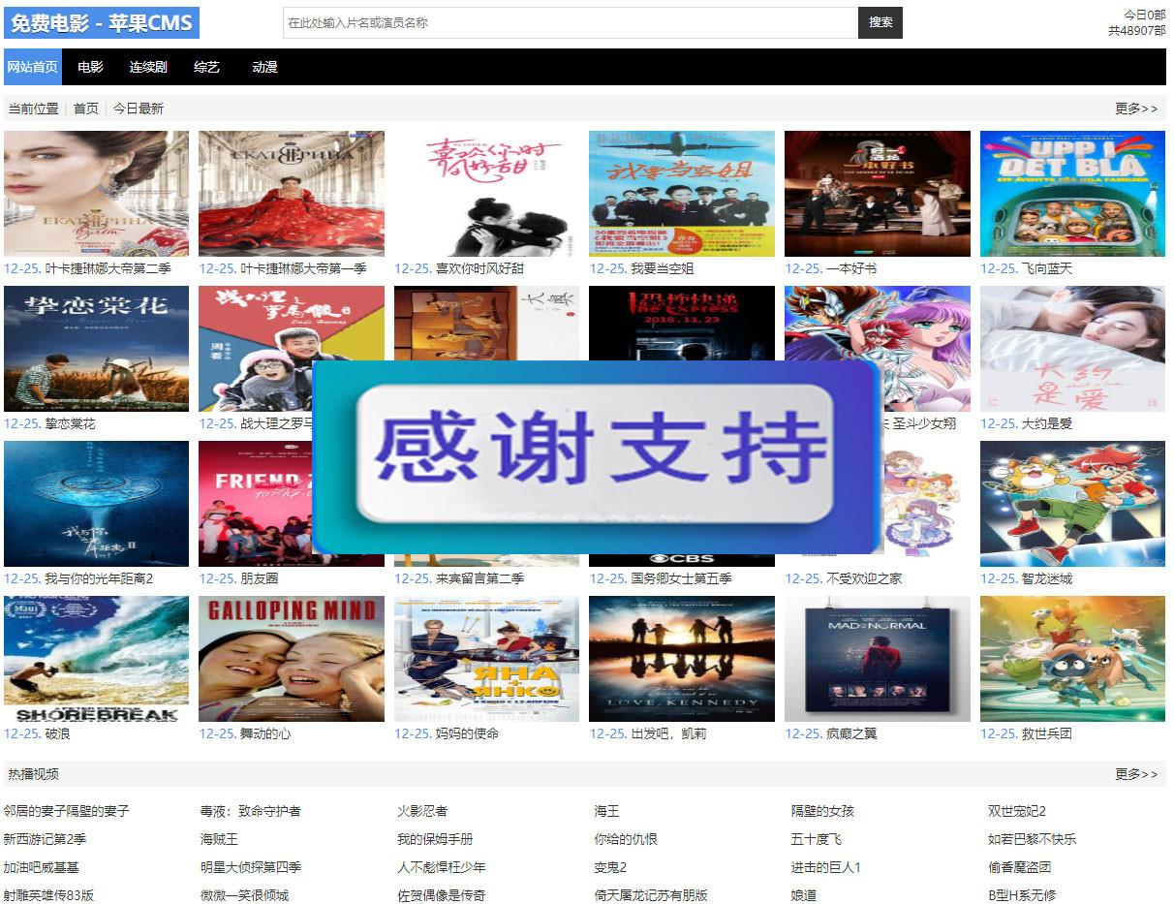Open hot video 佐贺偶像是传奇
Viewport: 1174px width, 904px height.
(x=442, y=895)
